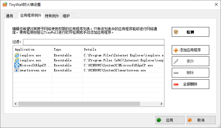Sort by the Type column header
Image resolution: width=221 pixels, height=128 pixels.
point(67,49)
